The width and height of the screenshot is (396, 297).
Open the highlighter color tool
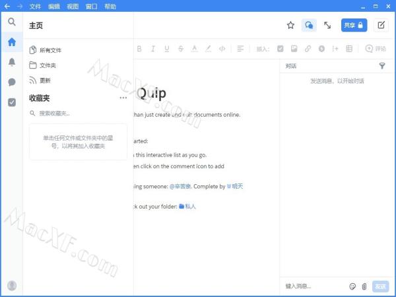tap(208, 49)
